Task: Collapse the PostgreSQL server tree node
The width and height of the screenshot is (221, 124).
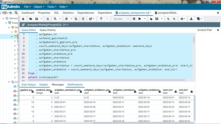Action: 6,23
